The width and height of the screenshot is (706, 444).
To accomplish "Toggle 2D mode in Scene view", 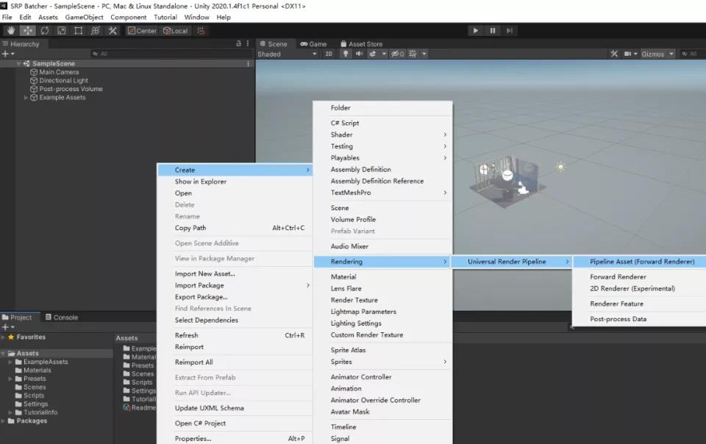I will tap(329, 54).
